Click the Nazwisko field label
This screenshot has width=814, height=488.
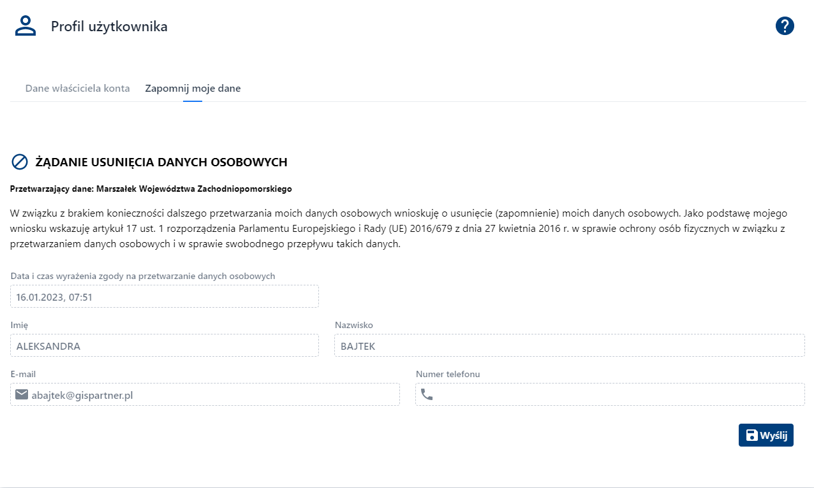tap(354, 325)
